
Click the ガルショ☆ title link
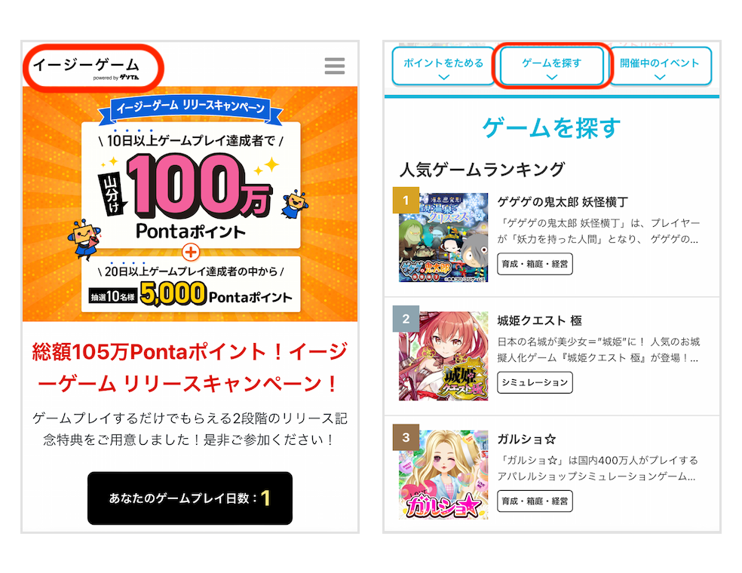(x=526, y=439)
